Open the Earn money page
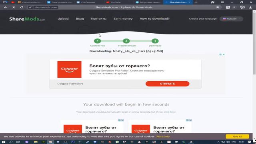256x144 pixels. [x=123, y=19]
